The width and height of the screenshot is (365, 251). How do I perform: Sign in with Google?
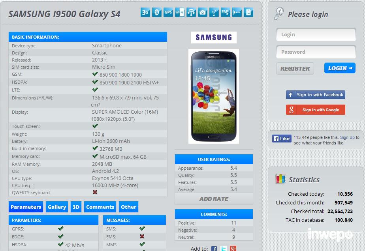point(315,110)
